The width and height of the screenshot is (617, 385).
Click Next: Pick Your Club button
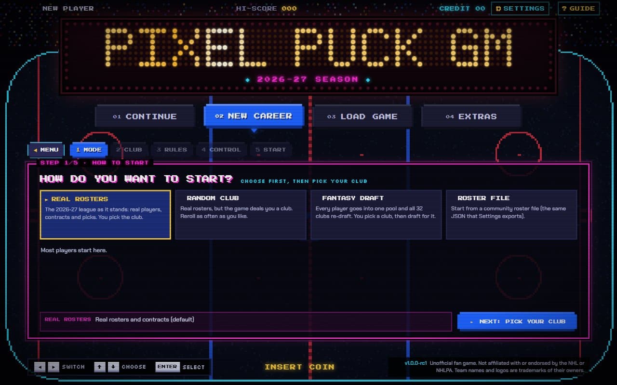pos(517,321)
